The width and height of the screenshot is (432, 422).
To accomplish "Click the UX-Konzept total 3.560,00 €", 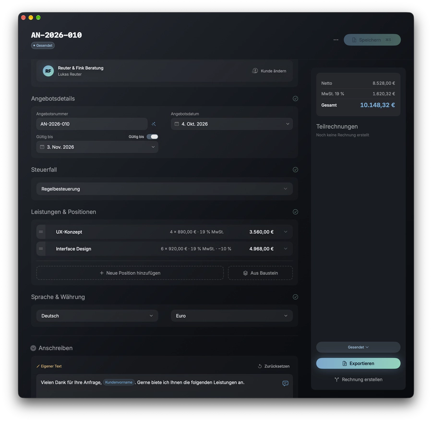I will (262, 232).
